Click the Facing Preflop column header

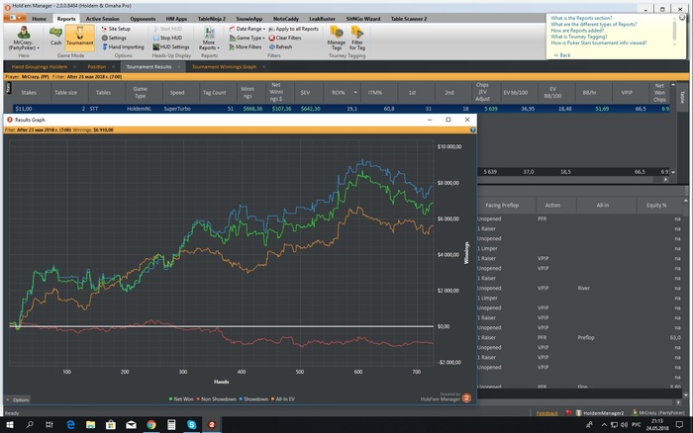tap(502, 206)
